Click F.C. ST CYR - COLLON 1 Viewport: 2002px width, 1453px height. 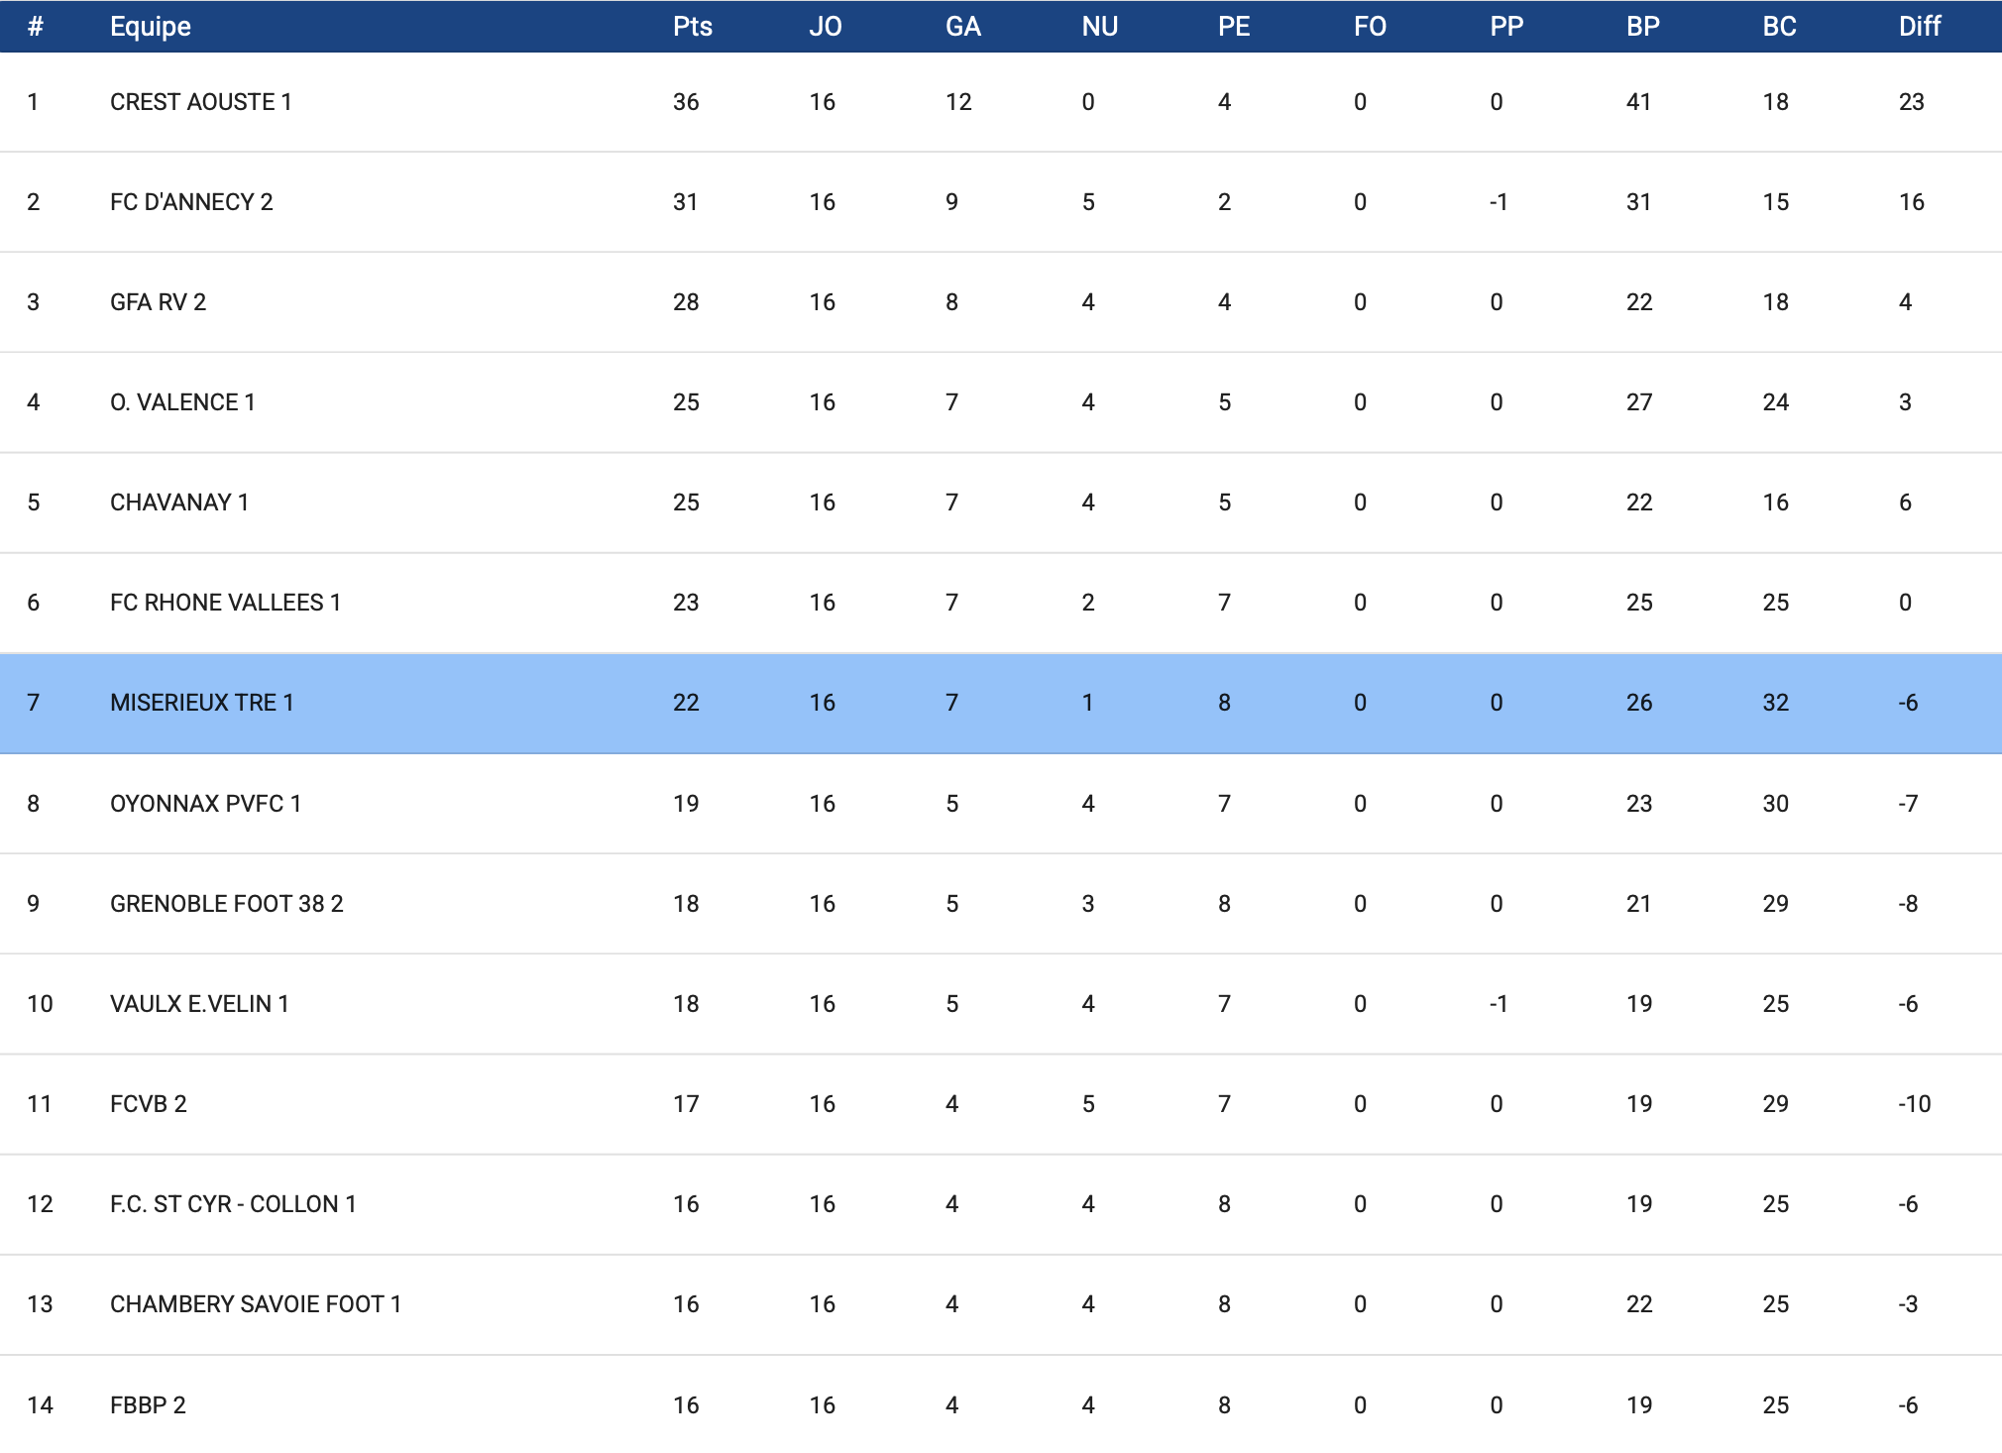coord(233,1204)
